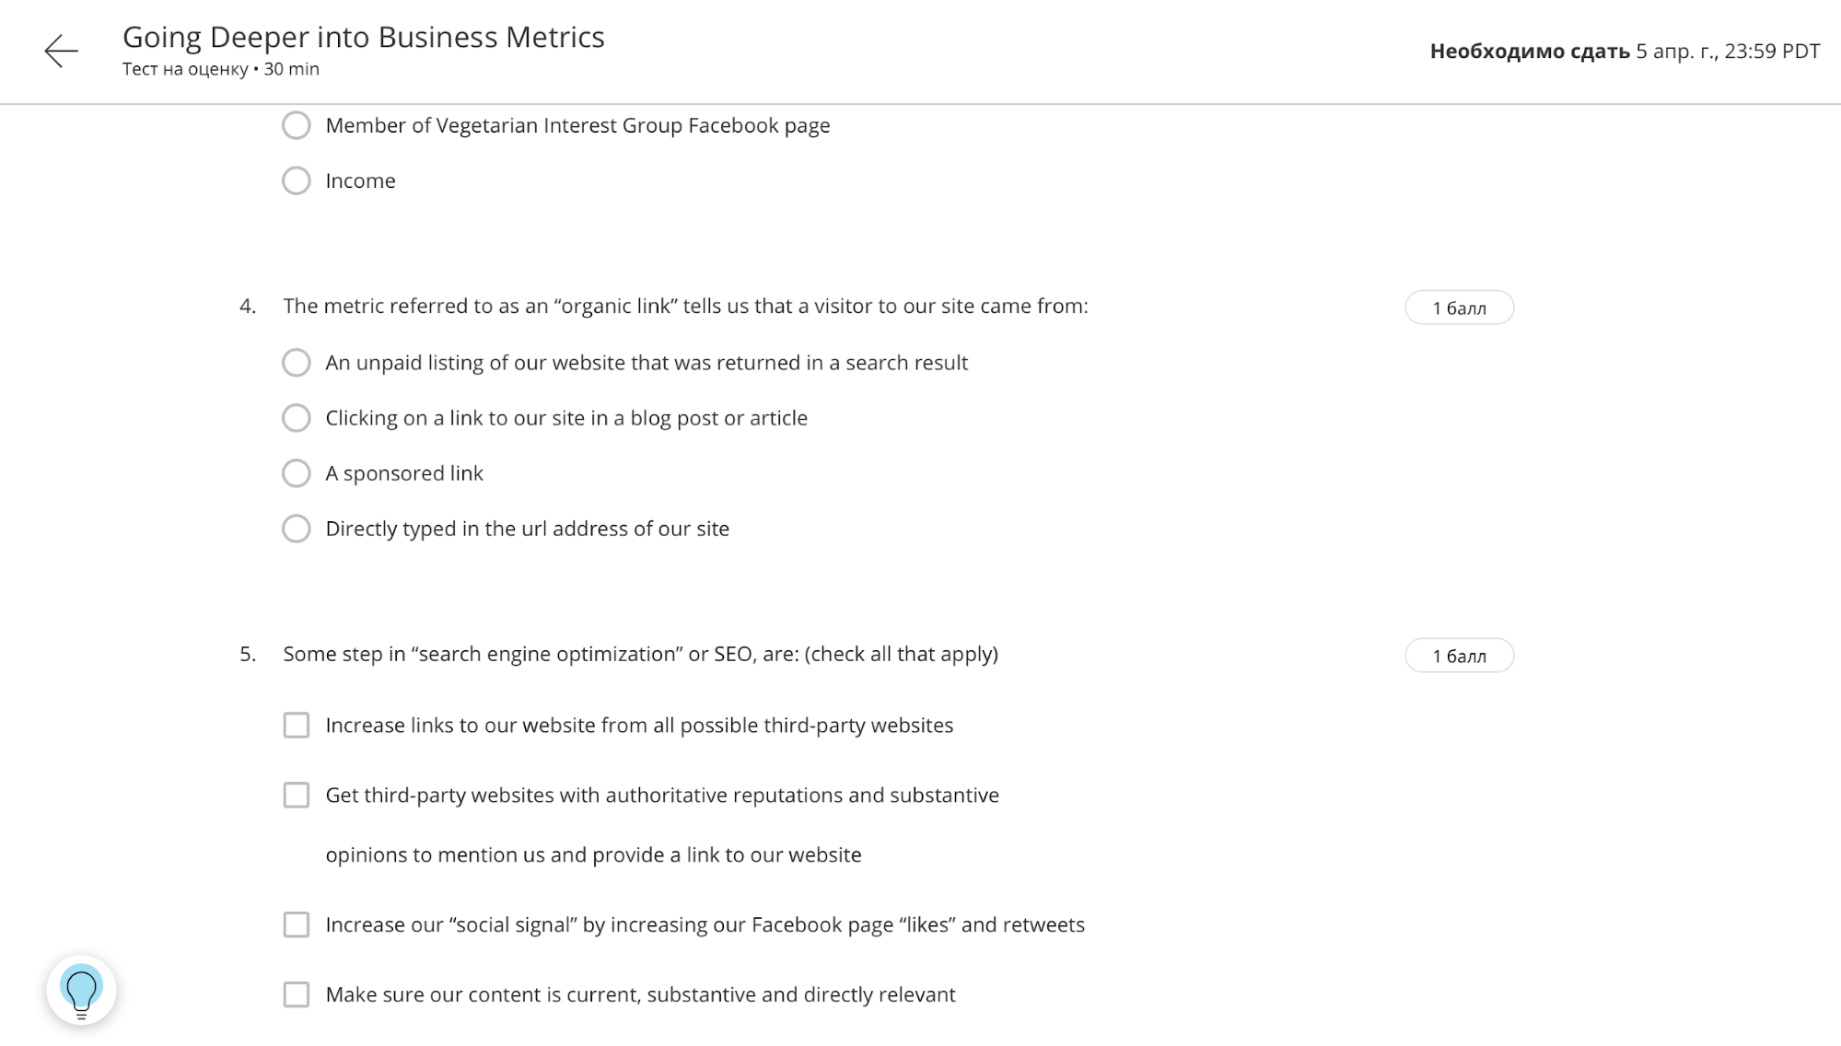Viewport: 1841px width, 1046px height.
Task: Select the 'Income' radio button
Action: click(x=296, y=180)
